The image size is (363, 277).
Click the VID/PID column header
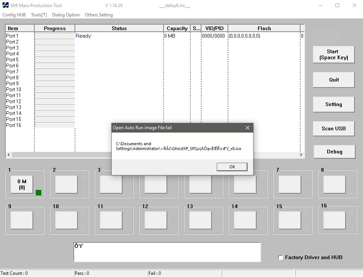click(214, 28)
